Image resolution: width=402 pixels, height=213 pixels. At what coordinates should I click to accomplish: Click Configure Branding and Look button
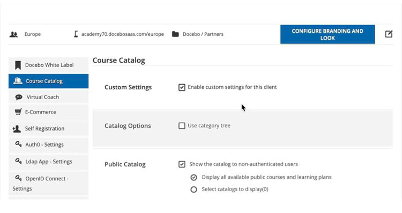(x=327, y=34)
